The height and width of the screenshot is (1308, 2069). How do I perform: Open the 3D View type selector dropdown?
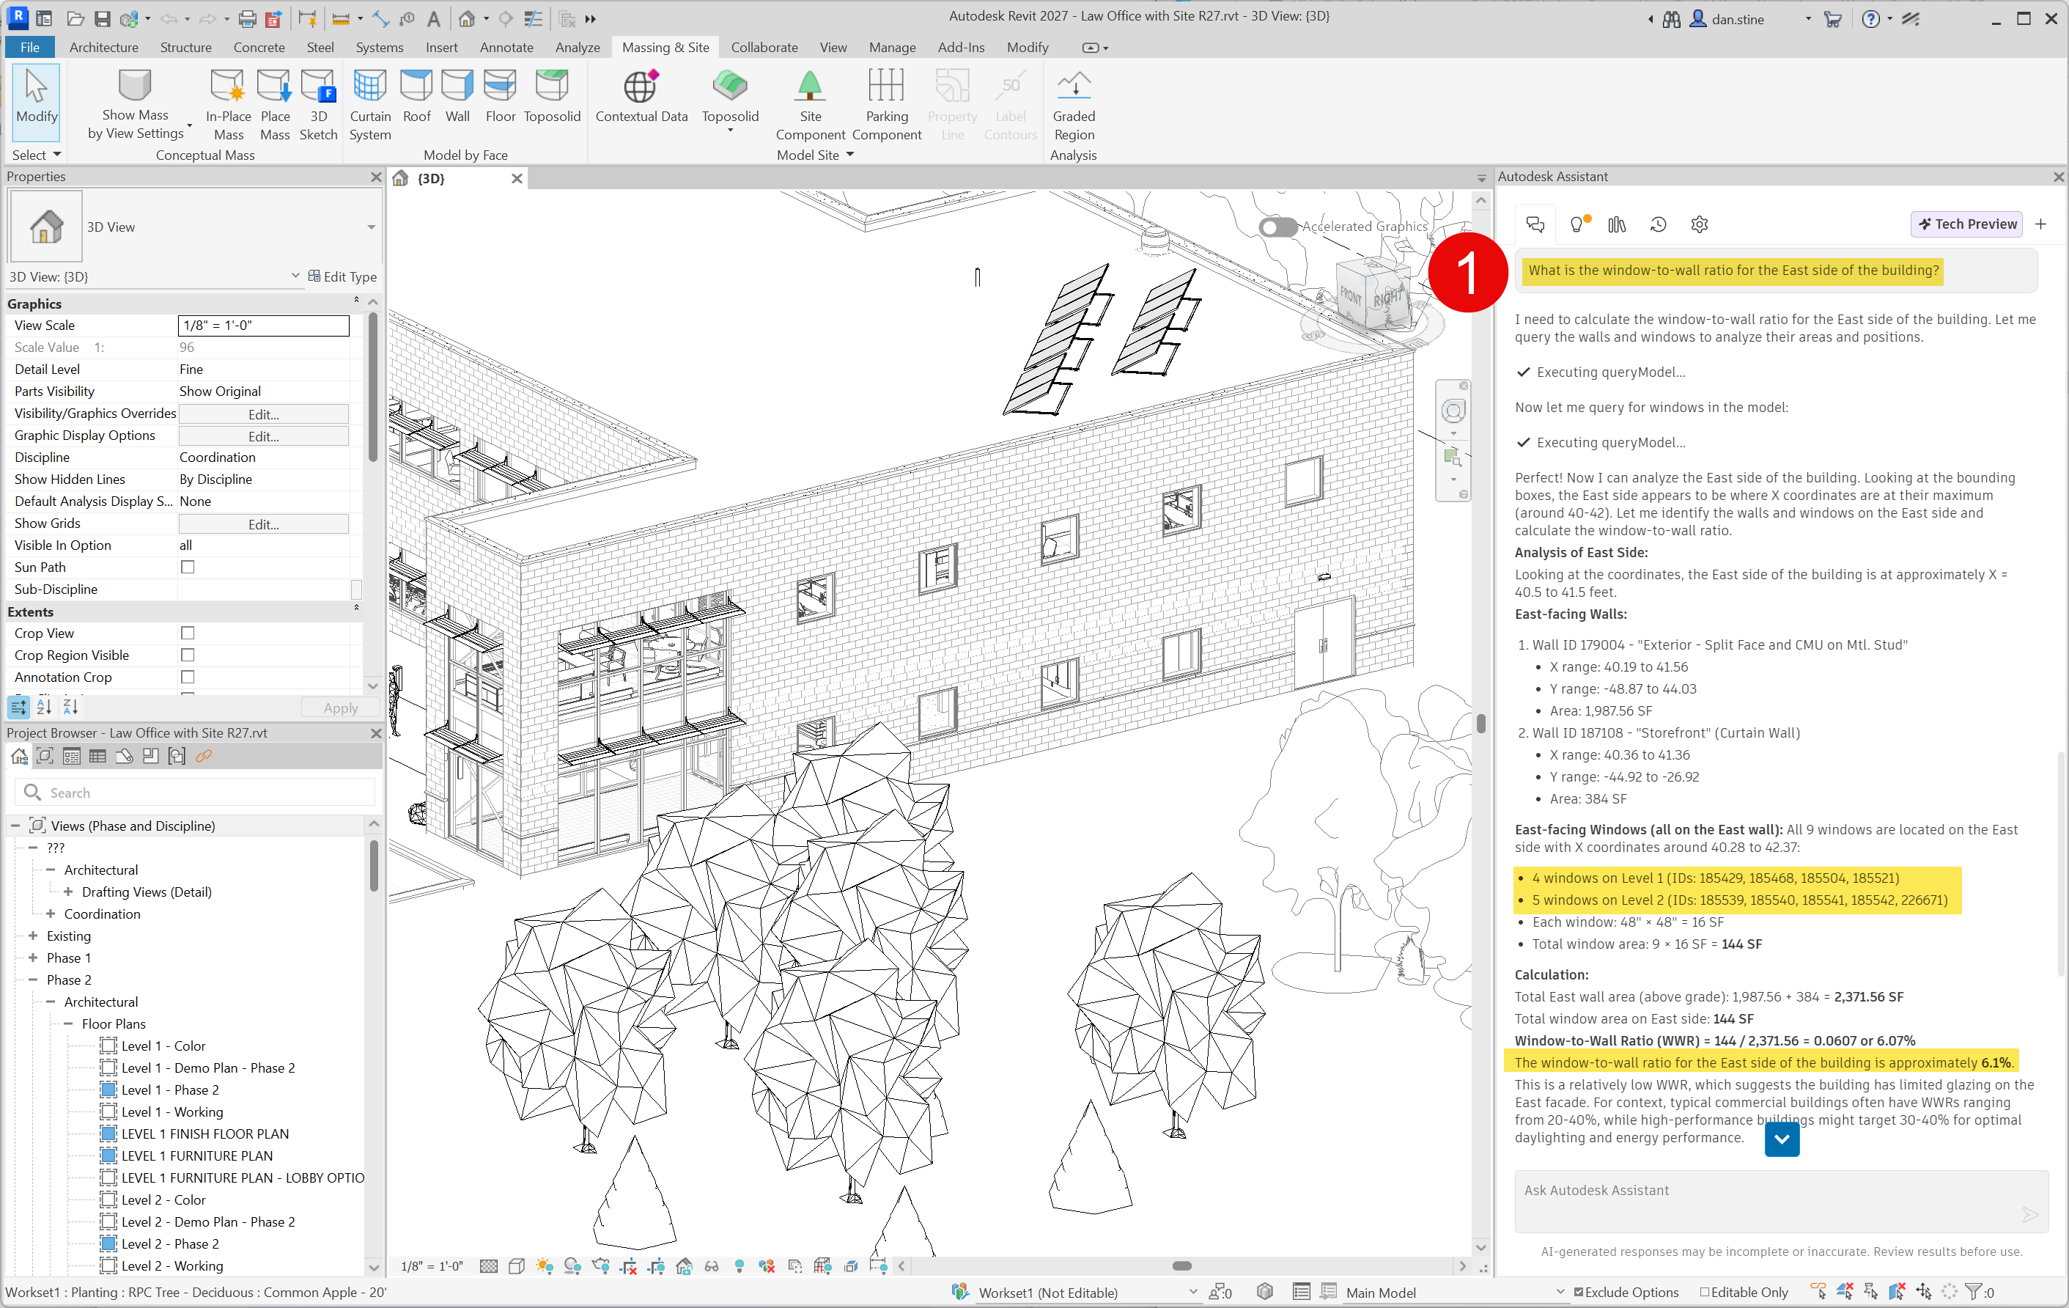tap(371, 227)
